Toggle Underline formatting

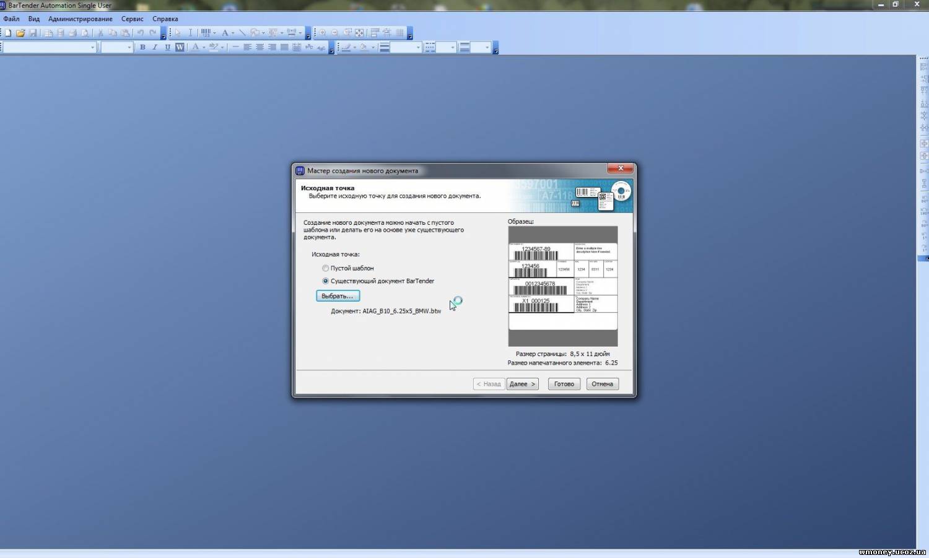[x=167, y=47]
